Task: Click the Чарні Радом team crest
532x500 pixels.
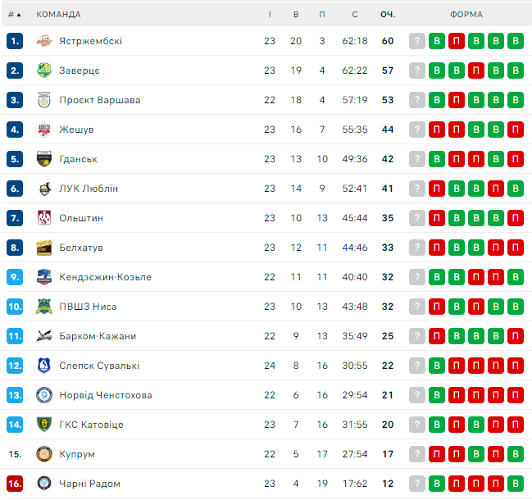Action: pos(44,484)
